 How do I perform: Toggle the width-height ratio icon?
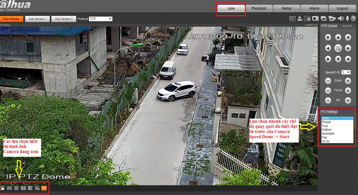[x=23, y=188]
